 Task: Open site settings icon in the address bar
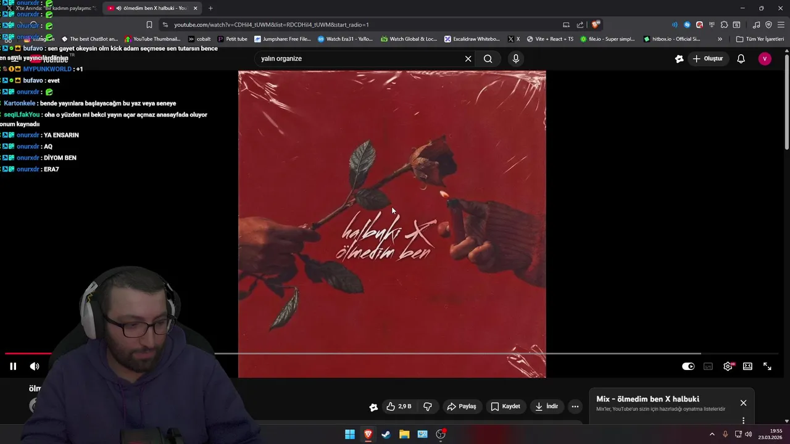click(165, 25)
